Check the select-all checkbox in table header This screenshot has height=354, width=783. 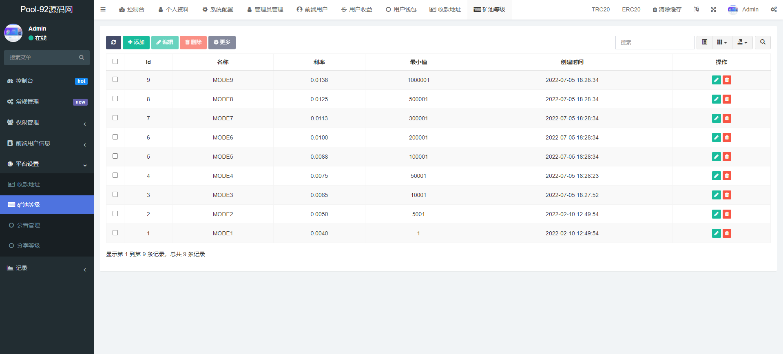pos(115,62)
